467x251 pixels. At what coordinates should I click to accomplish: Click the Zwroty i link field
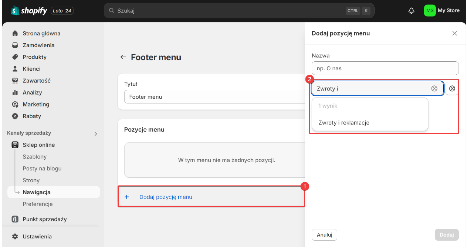(x=378, y=89)
